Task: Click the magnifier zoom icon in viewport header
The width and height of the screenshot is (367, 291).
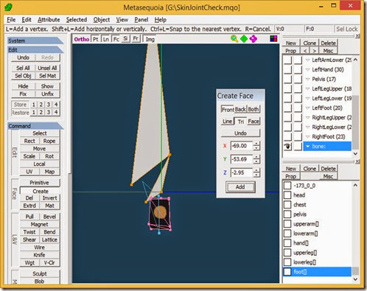Action: [234, 39]
